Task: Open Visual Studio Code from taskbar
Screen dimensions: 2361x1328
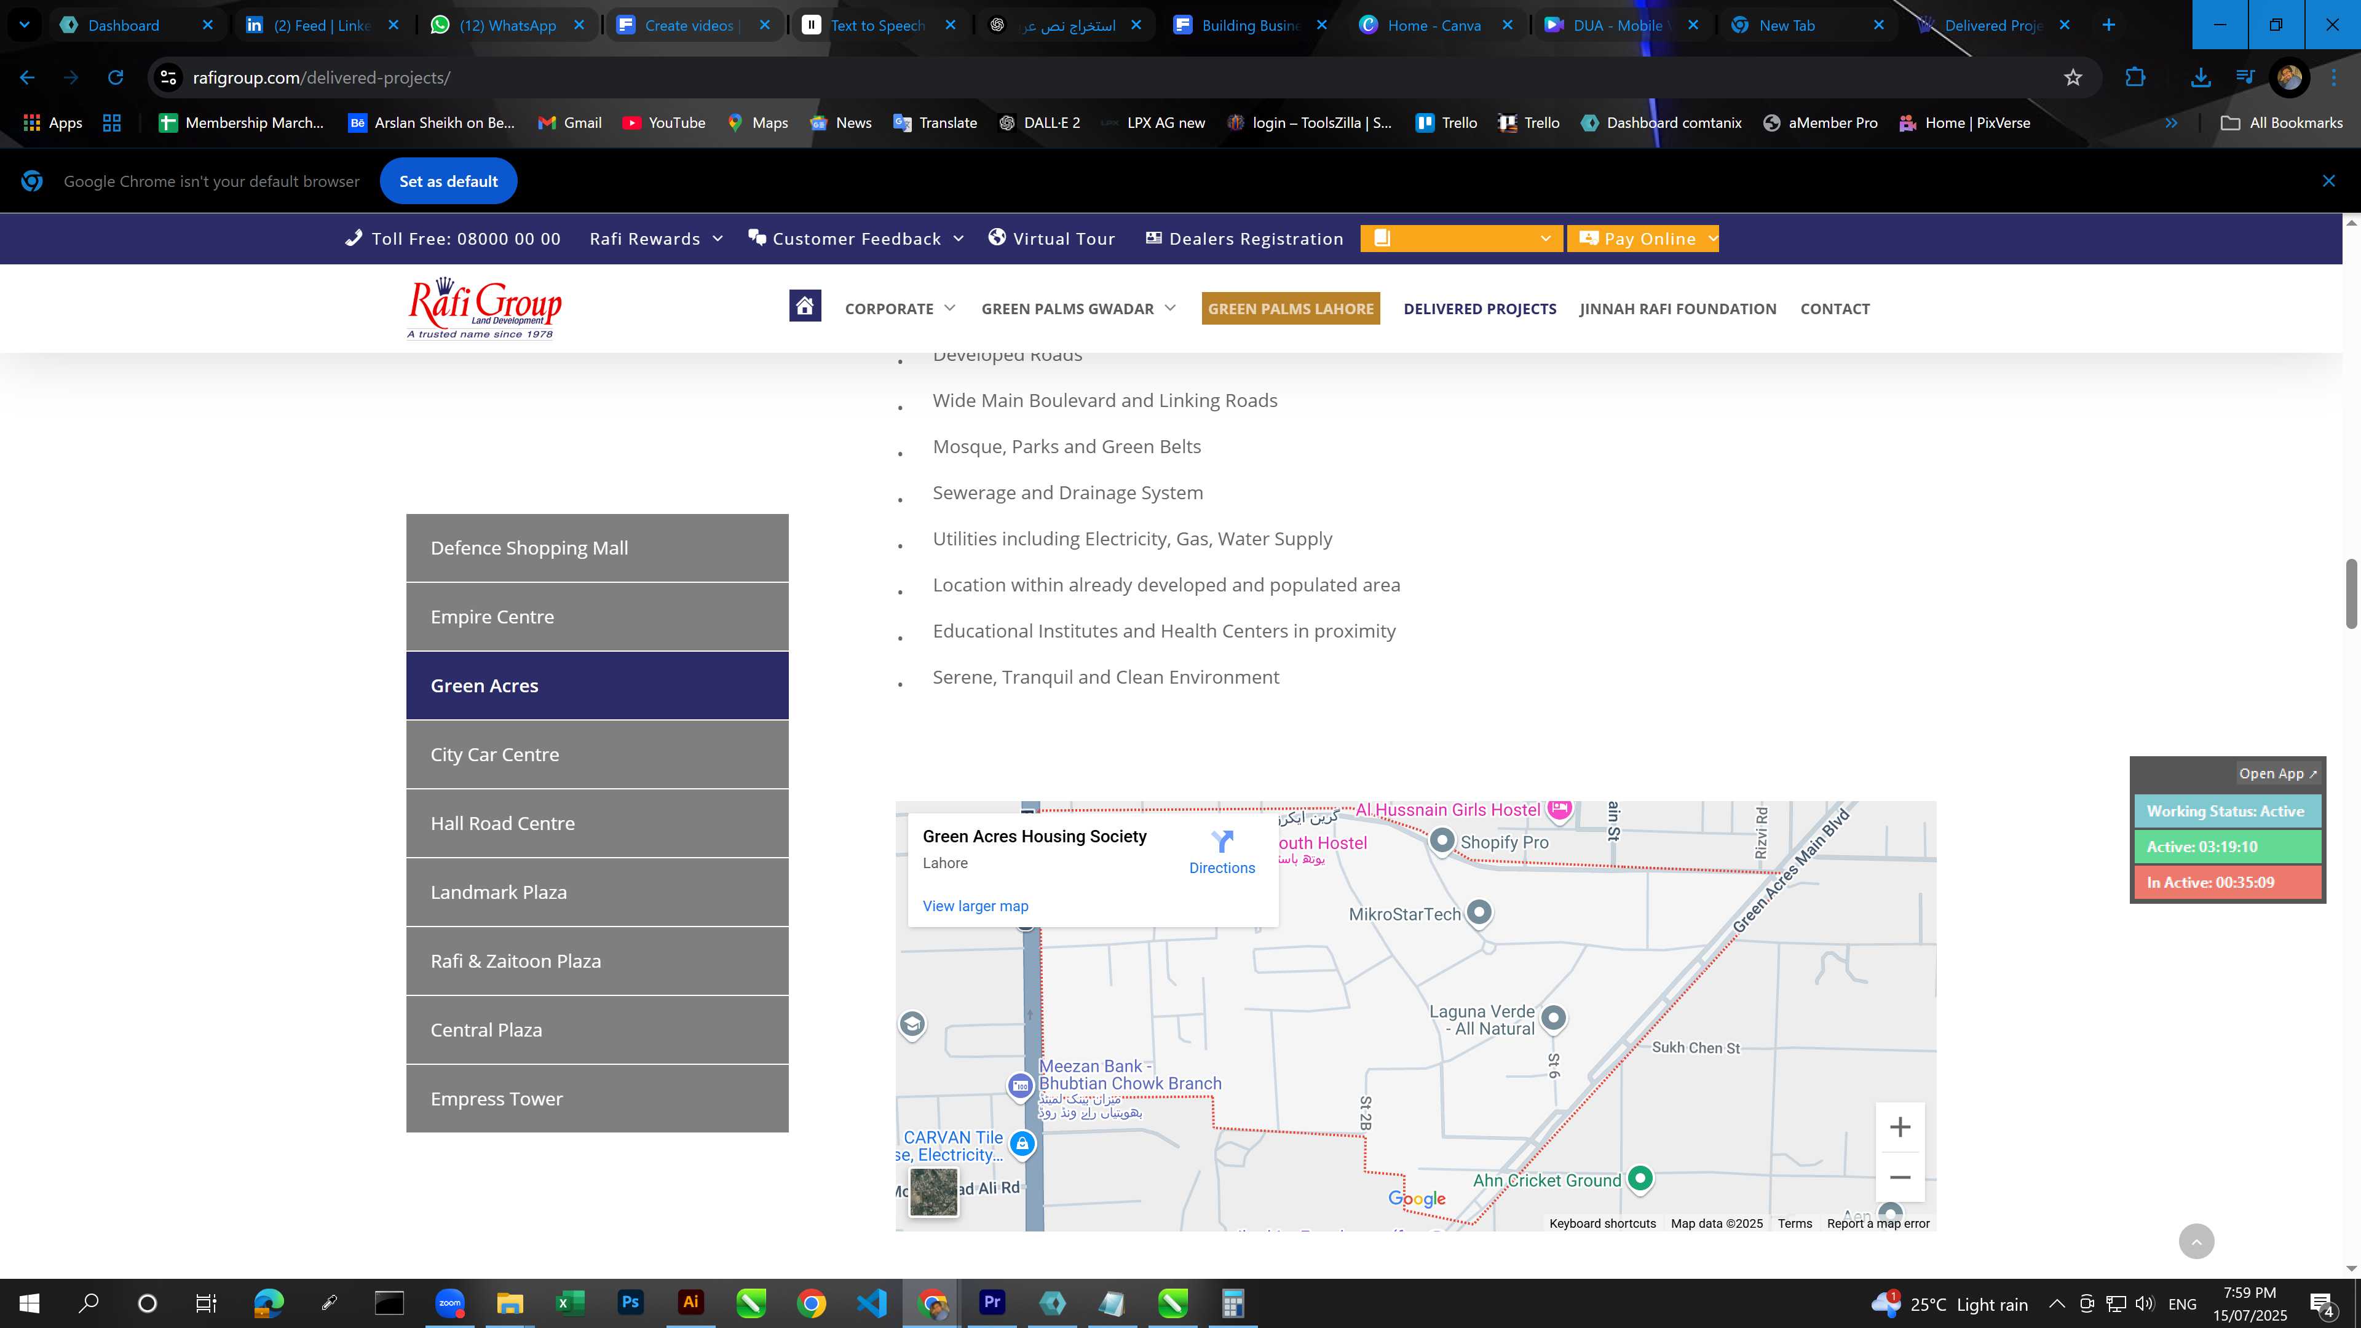Action: click(x=872, y=1303)
